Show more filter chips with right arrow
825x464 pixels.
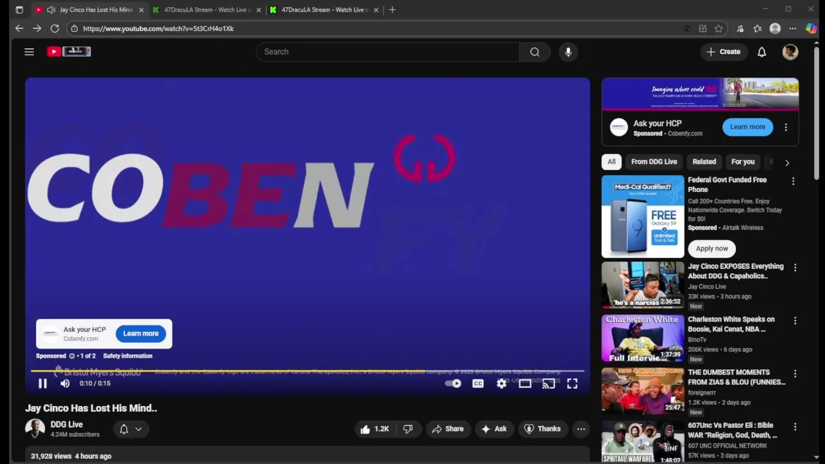787,162
